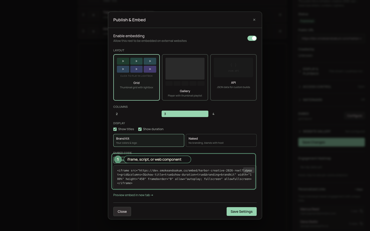Set columns to 2
The image size is (370, 231).
tap(136, 114)
